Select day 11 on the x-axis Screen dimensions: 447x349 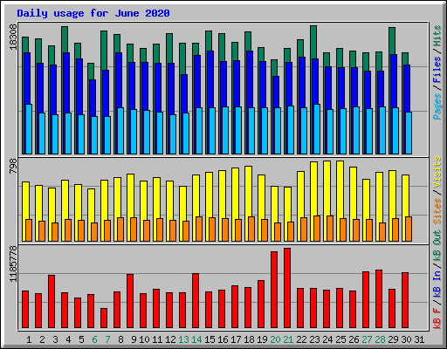(157, 339)
